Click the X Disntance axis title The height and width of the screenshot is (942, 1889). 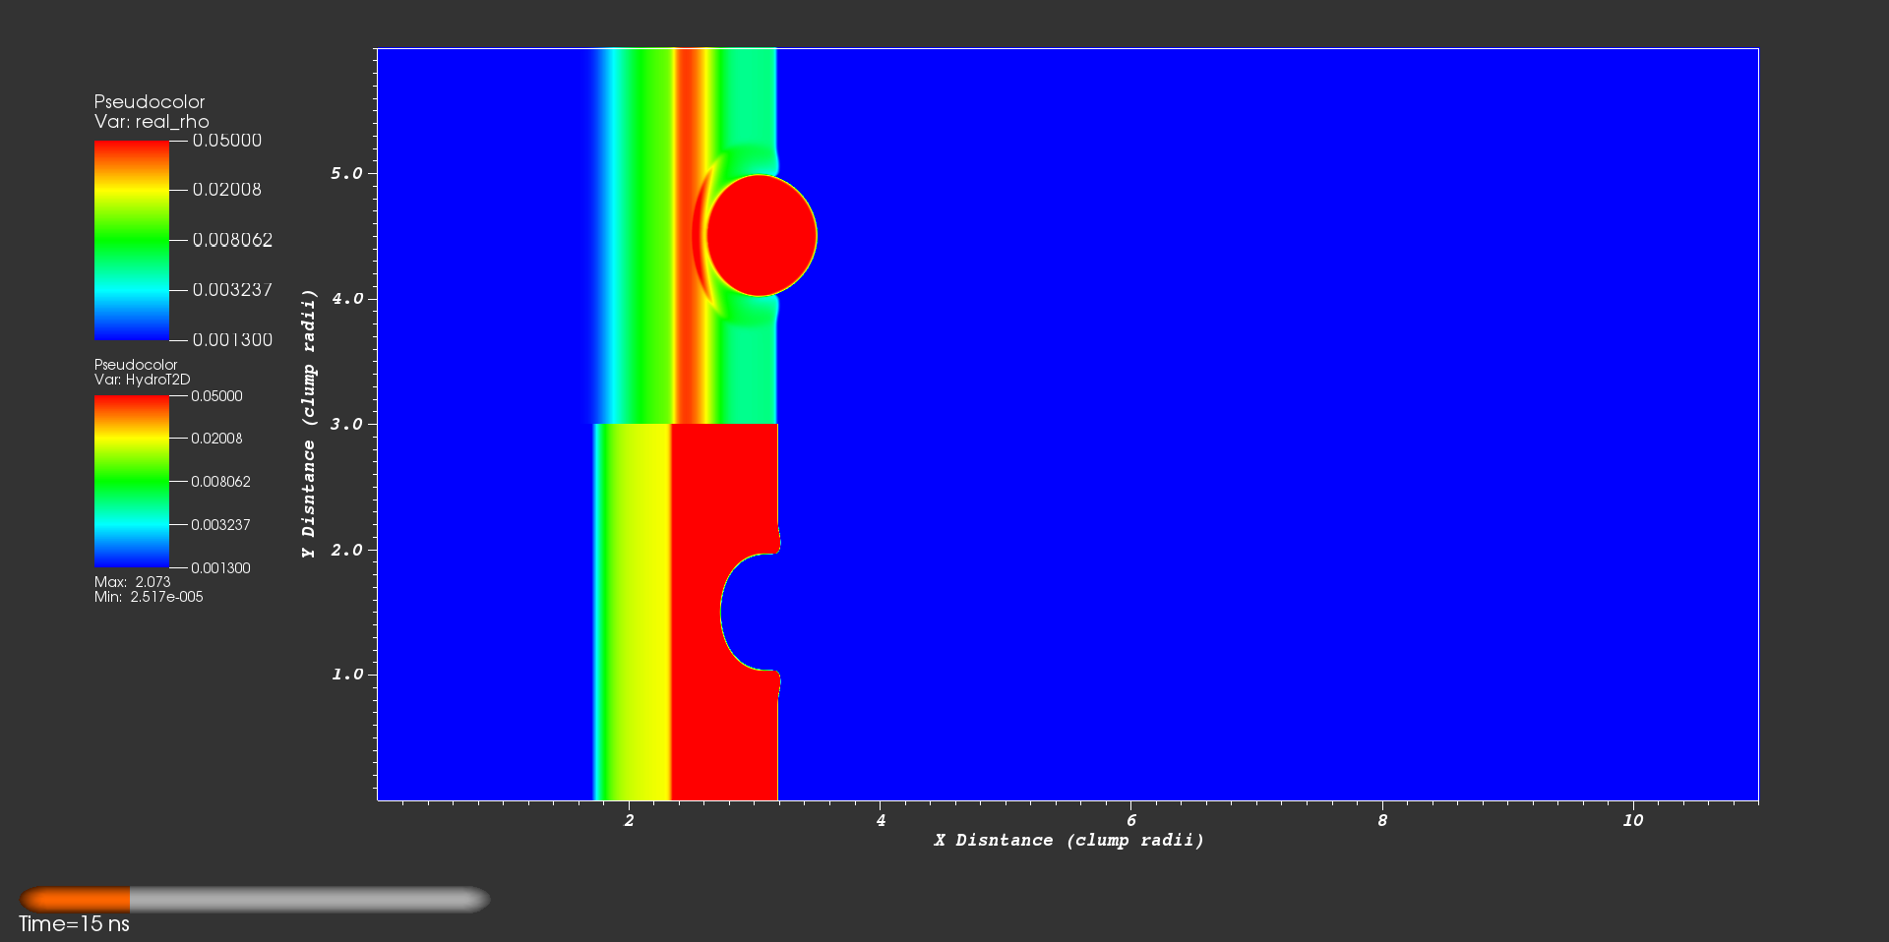pyautogui.click(x=1069, y=840)
